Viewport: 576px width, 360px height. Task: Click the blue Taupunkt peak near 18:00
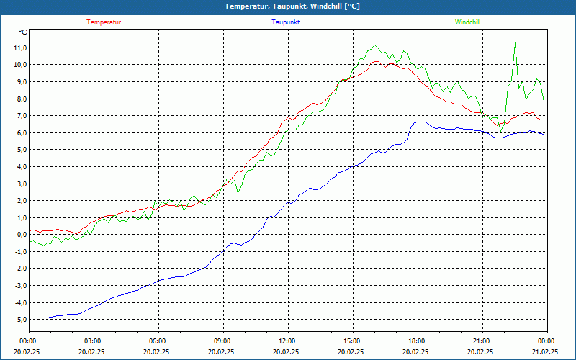[x=420, y=122]
